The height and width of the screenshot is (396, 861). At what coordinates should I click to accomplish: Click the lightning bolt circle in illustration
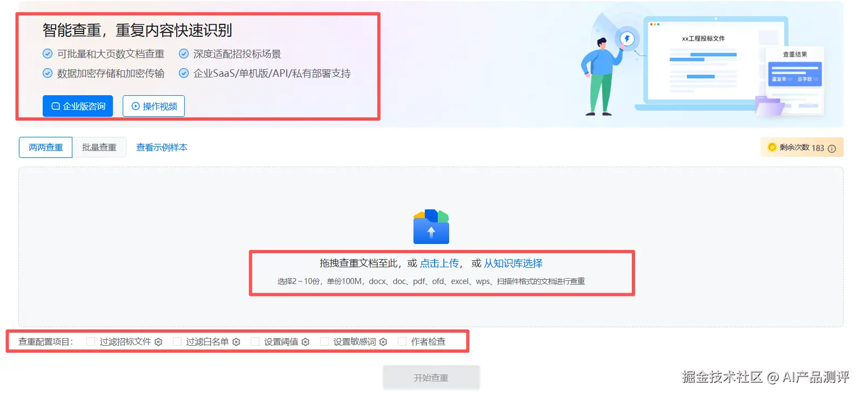click(627, 39)
